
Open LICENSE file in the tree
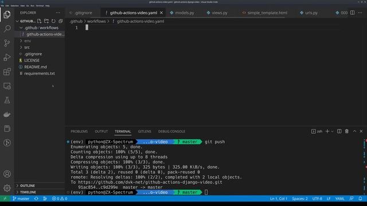click(40, 60)
